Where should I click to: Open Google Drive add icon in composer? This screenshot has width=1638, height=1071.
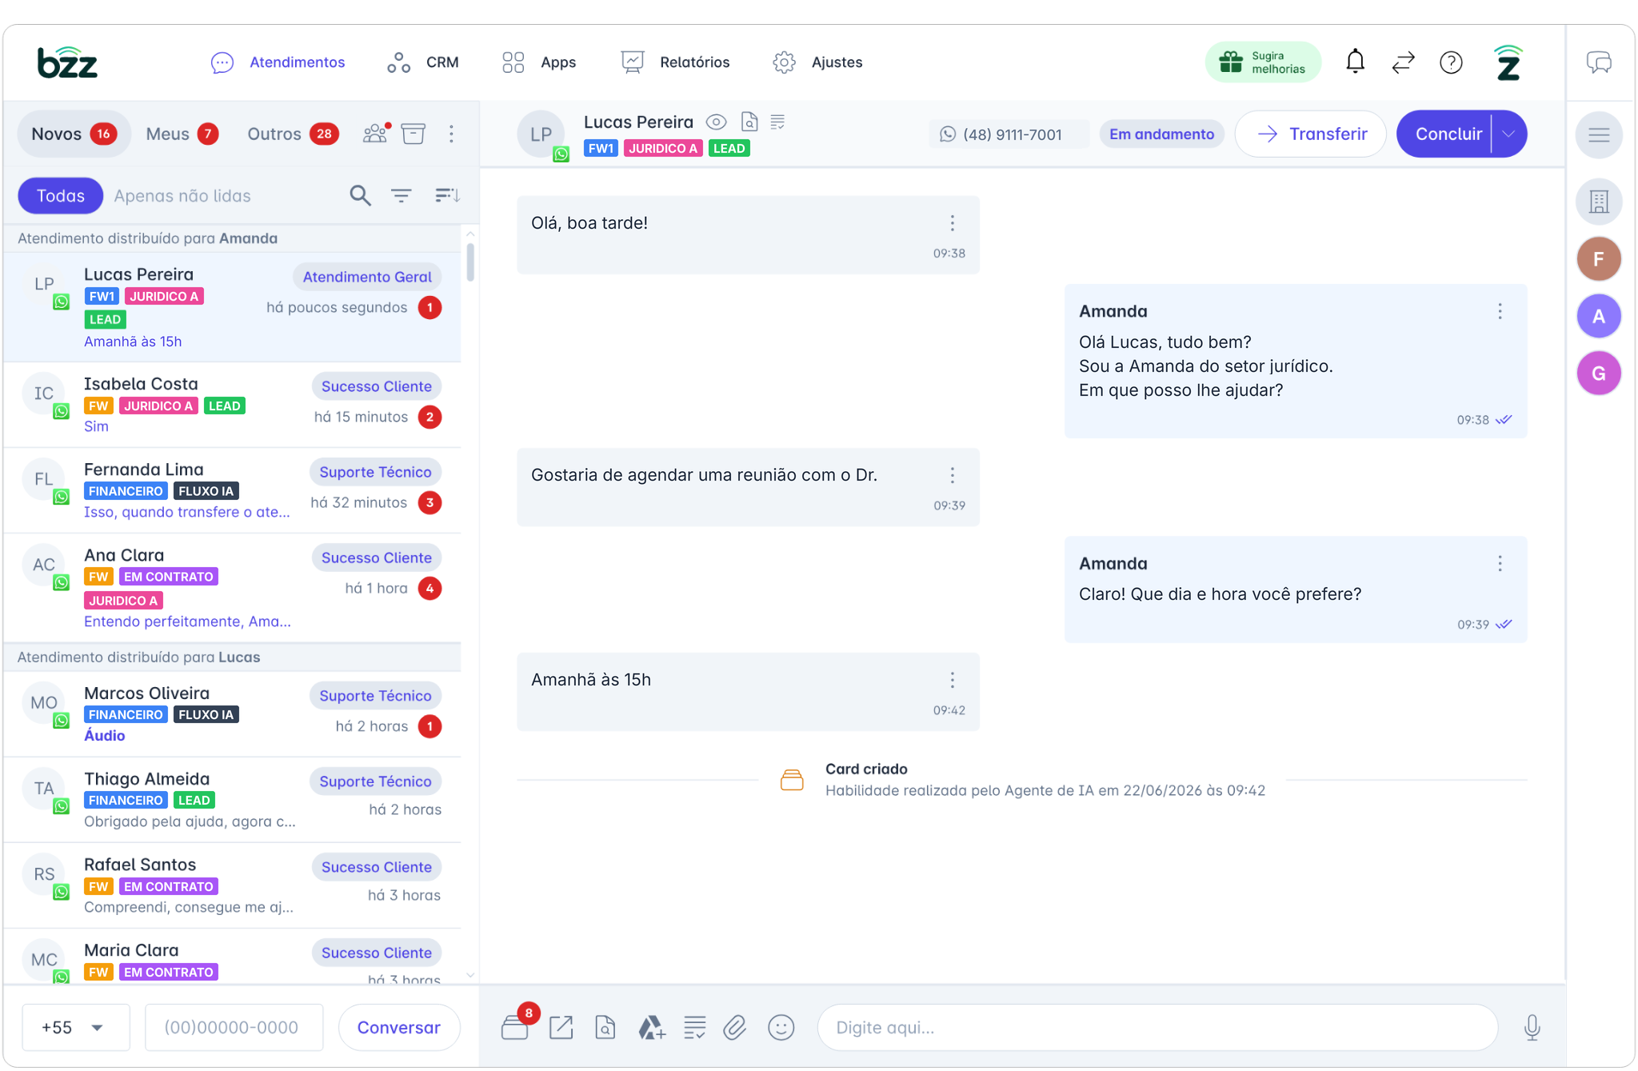click(651, 1028)
